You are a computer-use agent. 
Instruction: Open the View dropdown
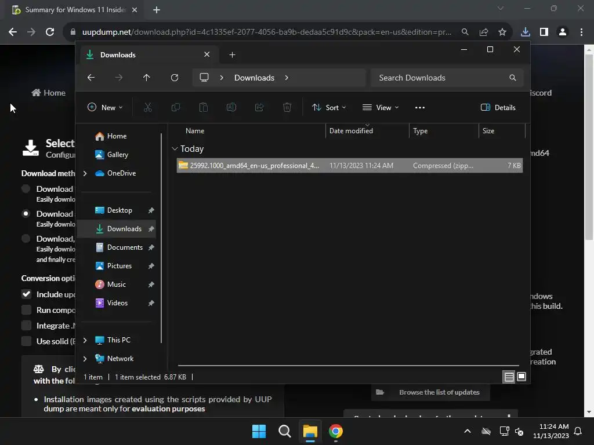point(381,107)
